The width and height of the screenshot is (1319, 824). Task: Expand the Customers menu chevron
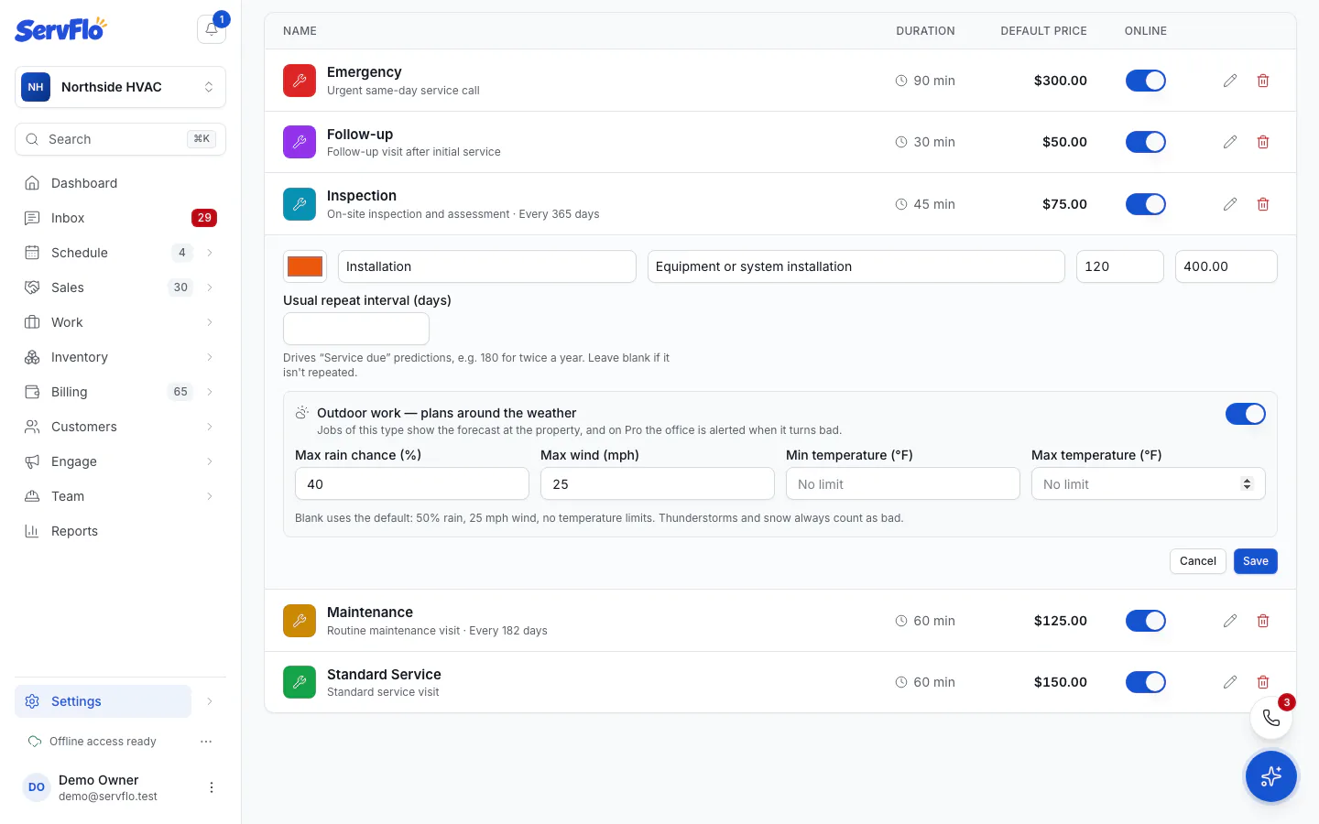click(x=210, y=427)
